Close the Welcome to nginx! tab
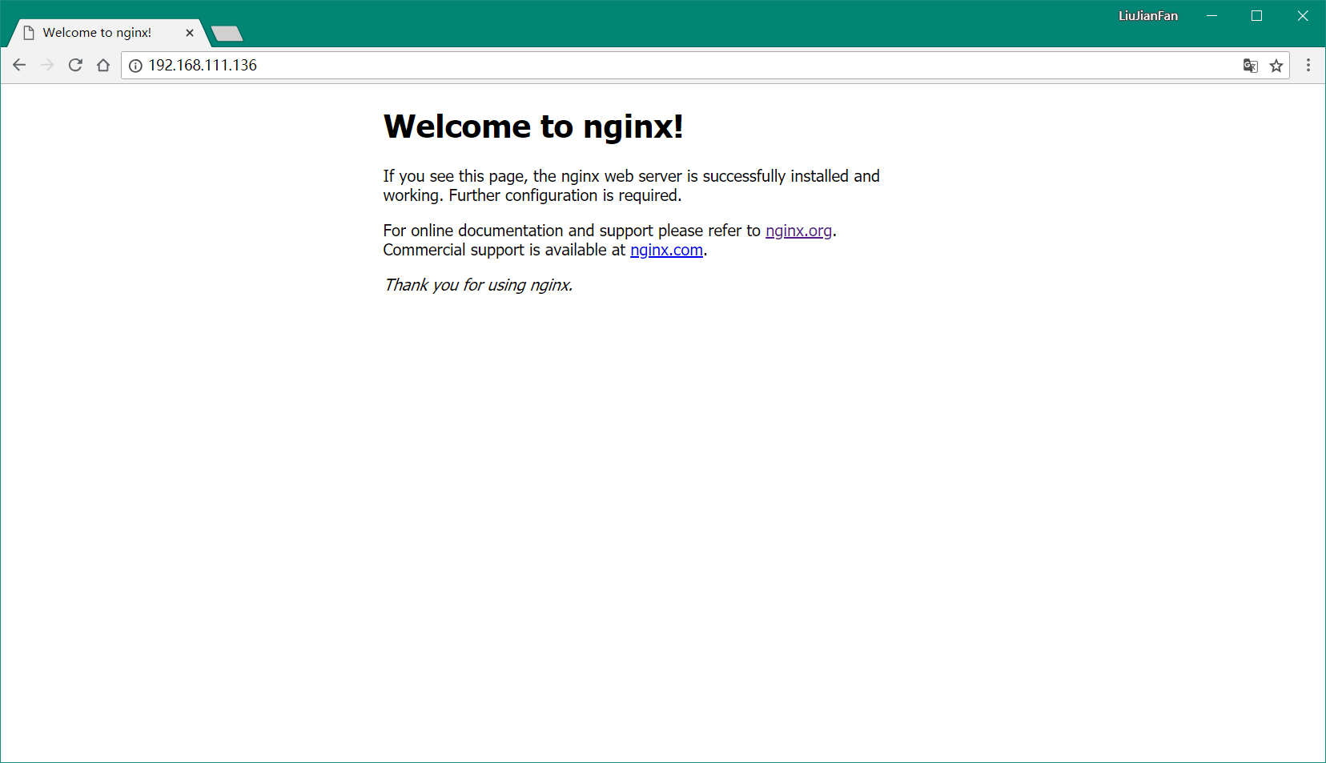This screenshot has height=763, width=1326. (190, 33)
